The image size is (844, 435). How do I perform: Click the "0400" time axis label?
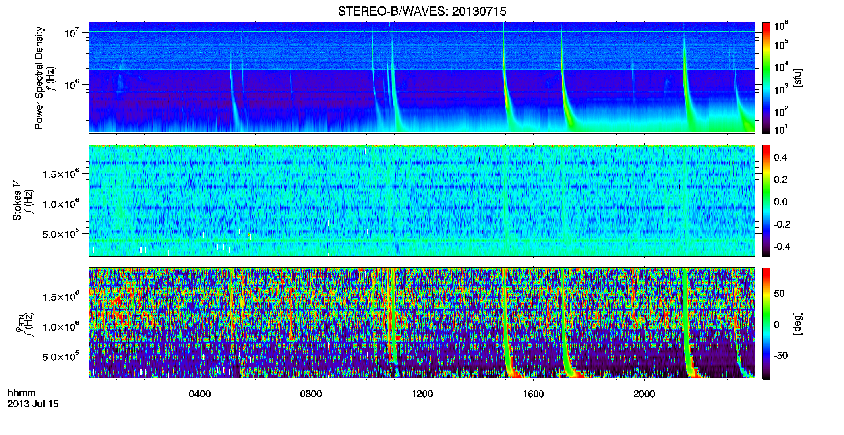click(x=200, y=394)
